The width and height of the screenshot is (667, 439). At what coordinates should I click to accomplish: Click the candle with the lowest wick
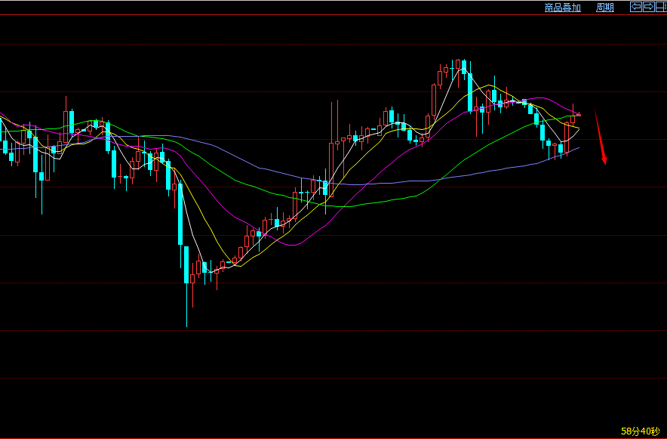(186, 264)
